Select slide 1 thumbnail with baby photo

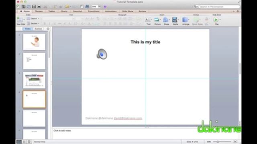pyautogui.click(x=34, y=42)
